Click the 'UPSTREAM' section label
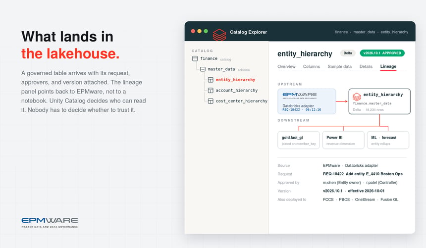The image size is (426, 248). coord(290,84)
